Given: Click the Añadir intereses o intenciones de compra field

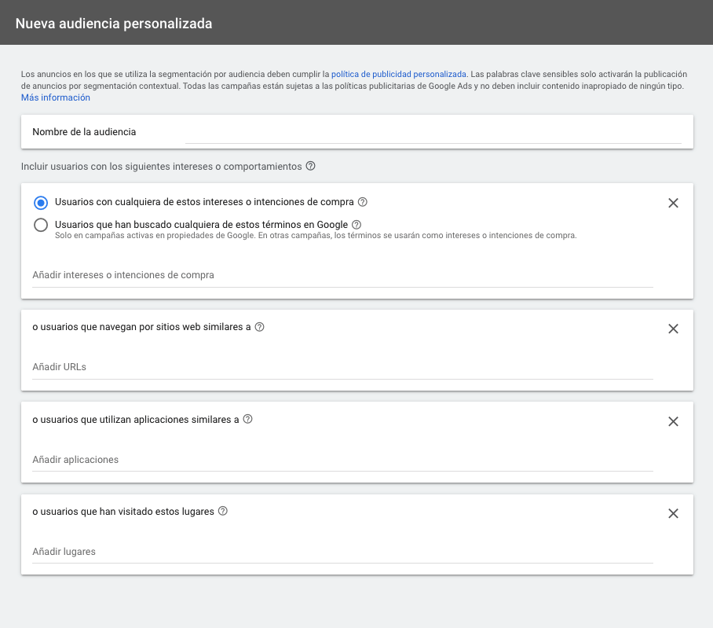Looking at the screenshot, I should [x=343, y=275].
